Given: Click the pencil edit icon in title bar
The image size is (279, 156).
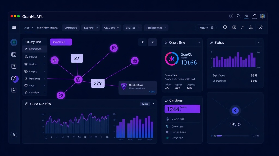Looking at the screenshot, I should coord(254,15).
